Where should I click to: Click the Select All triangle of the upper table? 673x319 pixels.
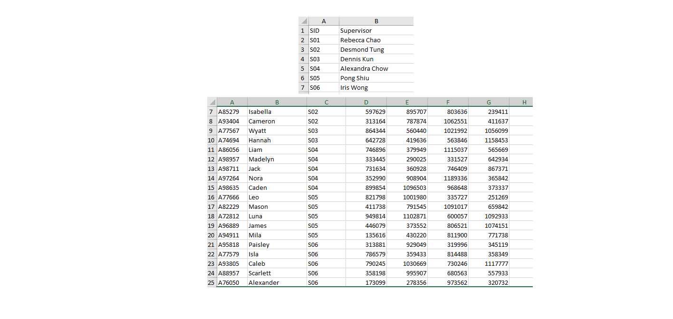tap(303, 21)
